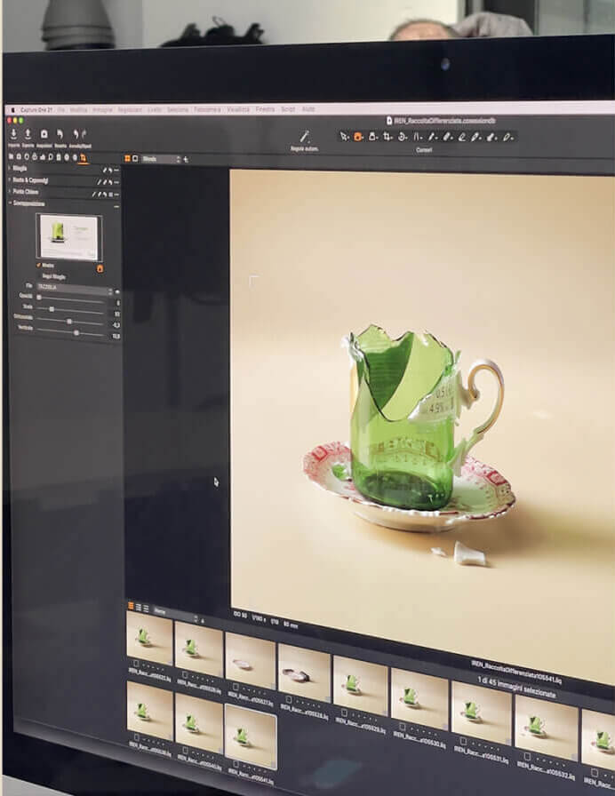This screenshot has height=796, width=615.
Task: Click the reset arrow on Griglia panel
Action: click(109, 170)
